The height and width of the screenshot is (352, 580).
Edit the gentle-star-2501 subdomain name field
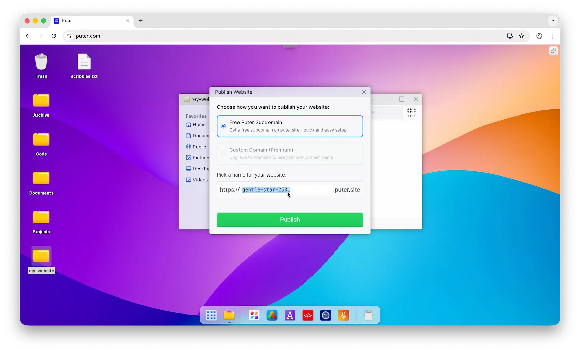(266, 189)
